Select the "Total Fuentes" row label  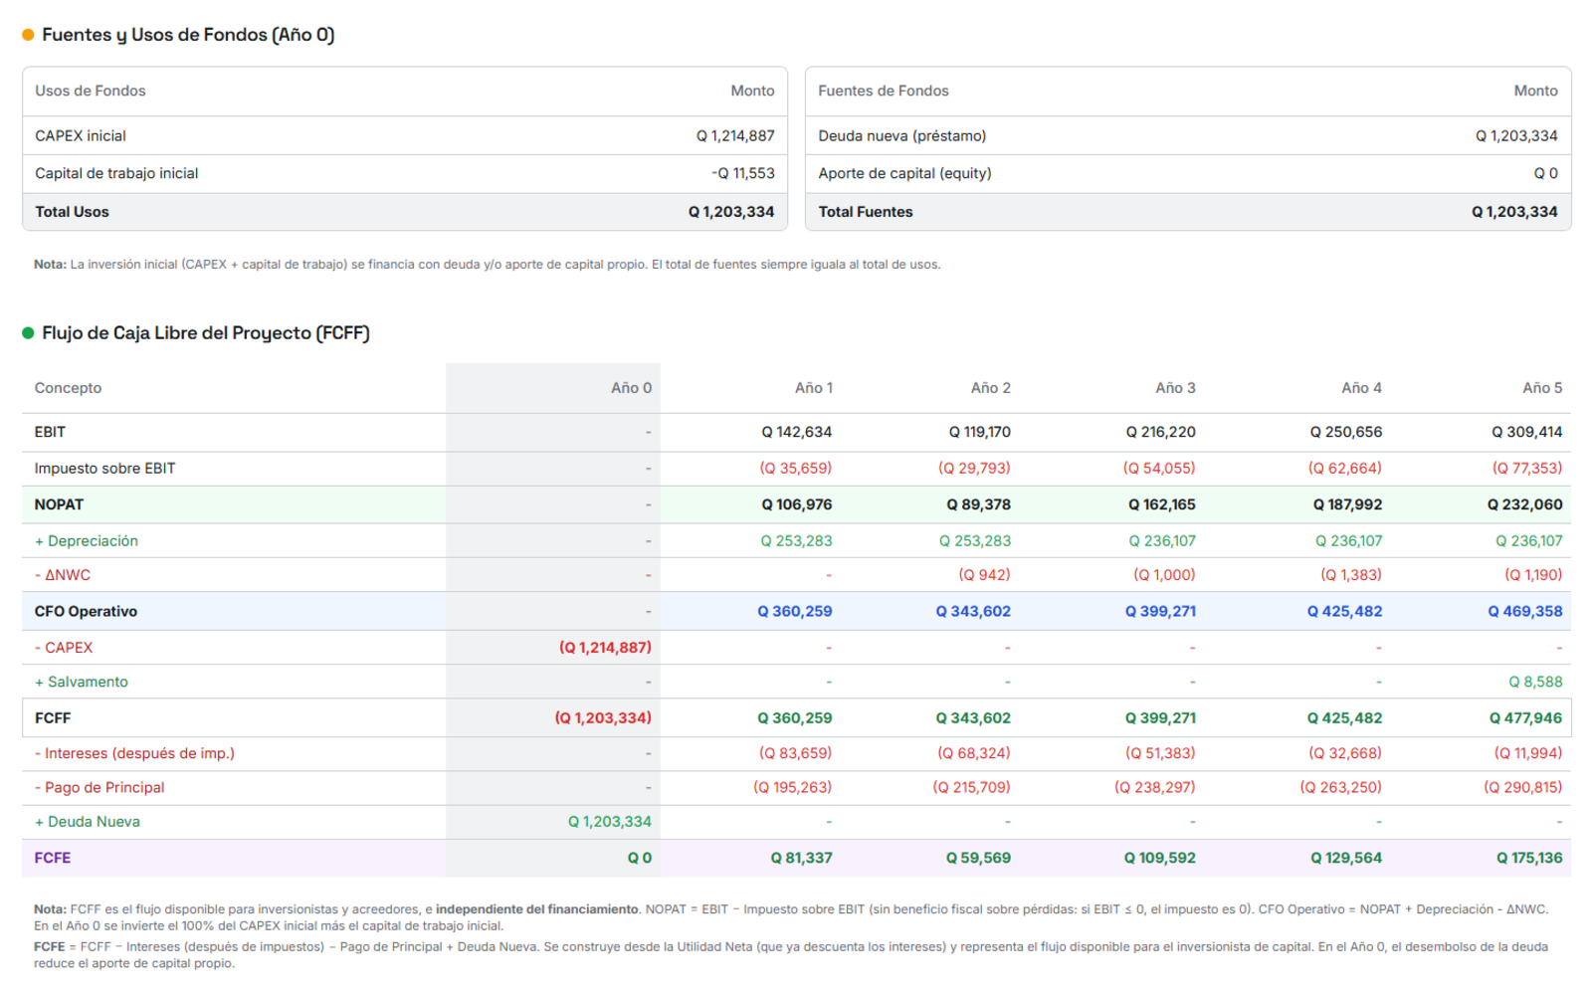pos(866,212)
